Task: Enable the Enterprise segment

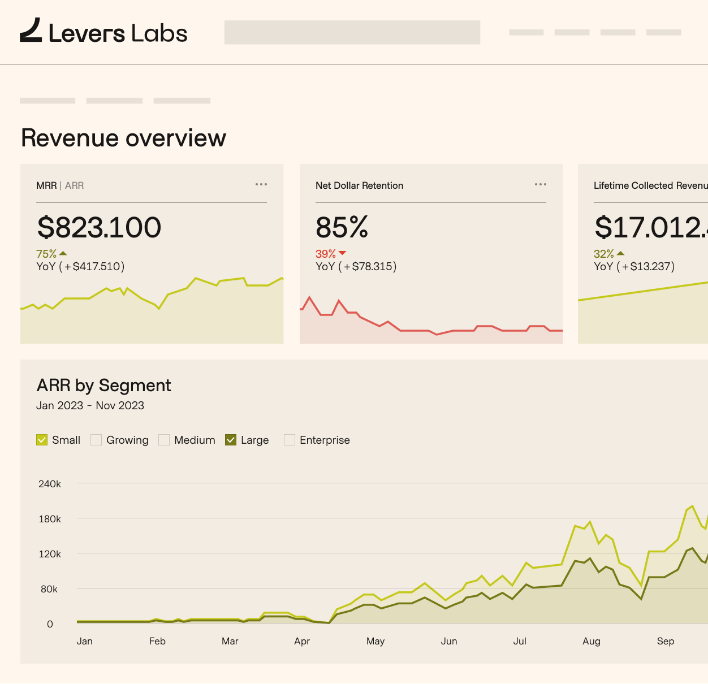Action: (290, 439)
